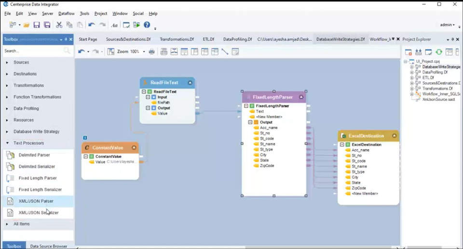Open the Dataflow menu
Viewport: 463px width, 249px height.
(x=67, y=13)
